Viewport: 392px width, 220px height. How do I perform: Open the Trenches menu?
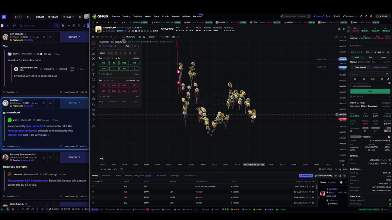[x=116, y=16]
